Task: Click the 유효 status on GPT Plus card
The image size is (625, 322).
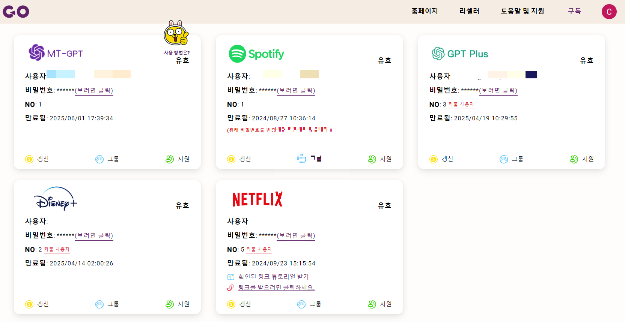Action: click(x=587, y=60)
